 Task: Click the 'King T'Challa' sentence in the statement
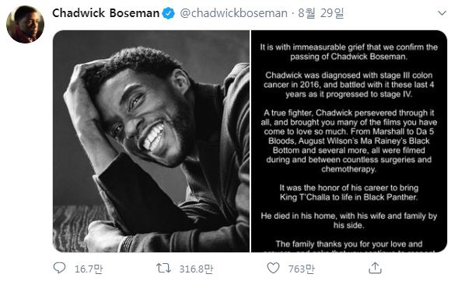[x=349, y=193]
